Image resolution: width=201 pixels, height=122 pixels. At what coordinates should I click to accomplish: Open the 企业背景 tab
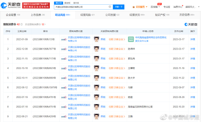coord(13,15)
